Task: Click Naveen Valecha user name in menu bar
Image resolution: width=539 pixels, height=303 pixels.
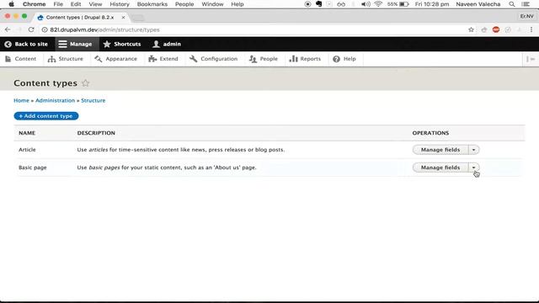Action: point(478,4)
